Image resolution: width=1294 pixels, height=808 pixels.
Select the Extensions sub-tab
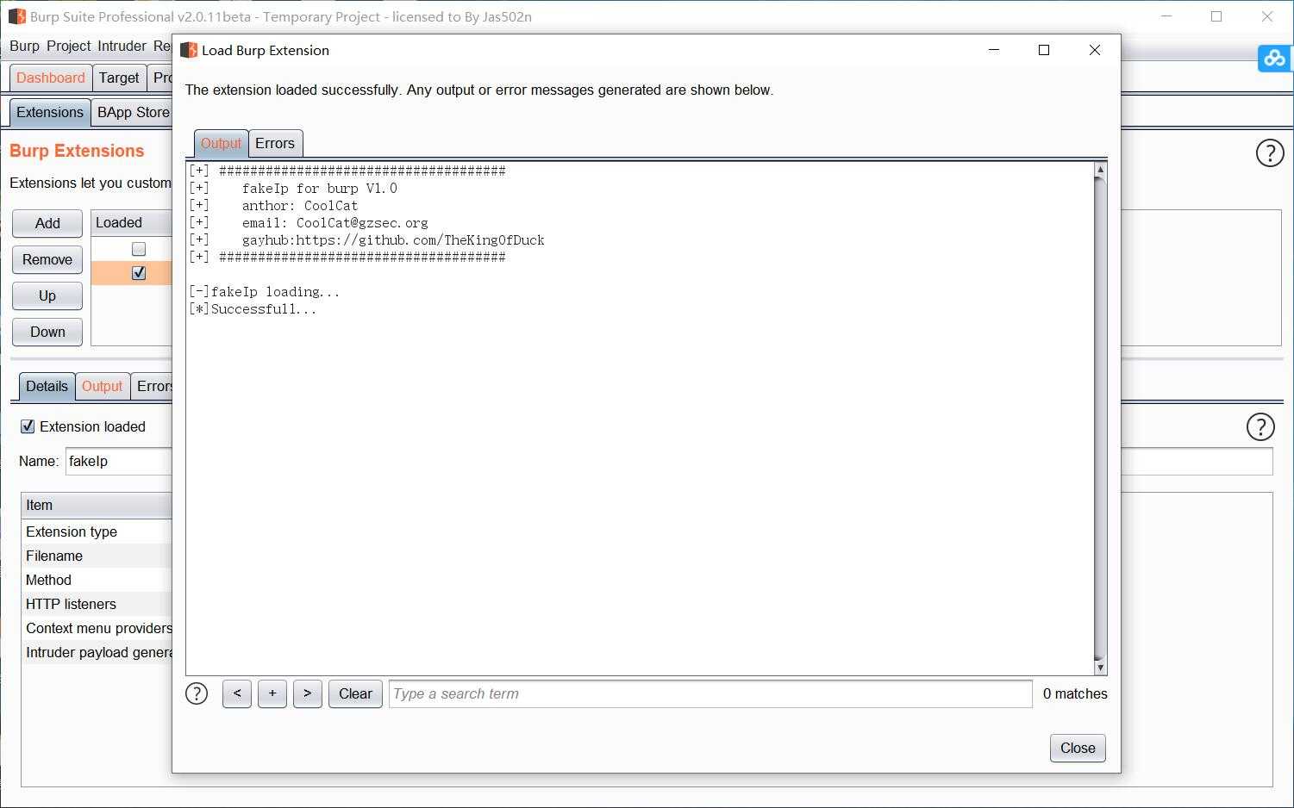coord(50,112)
